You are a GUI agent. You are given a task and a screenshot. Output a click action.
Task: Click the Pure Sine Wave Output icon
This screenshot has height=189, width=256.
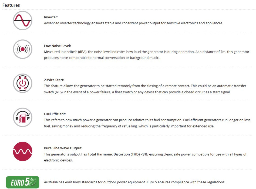click(23, 151)
